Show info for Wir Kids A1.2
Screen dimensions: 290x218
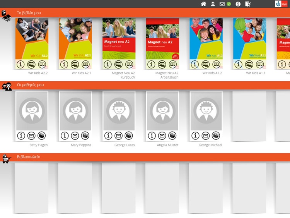pos(195,64)
